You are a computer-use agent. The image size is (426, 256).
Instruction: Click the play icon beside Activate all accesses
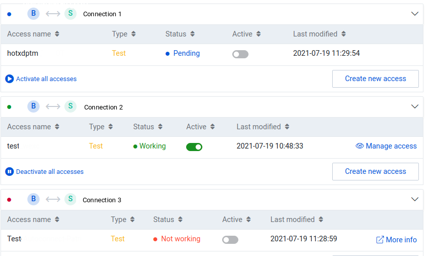point(10,79)
